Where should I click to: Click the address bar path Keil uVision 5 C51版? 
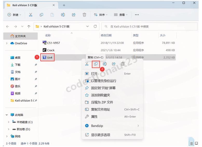[57, 26]
